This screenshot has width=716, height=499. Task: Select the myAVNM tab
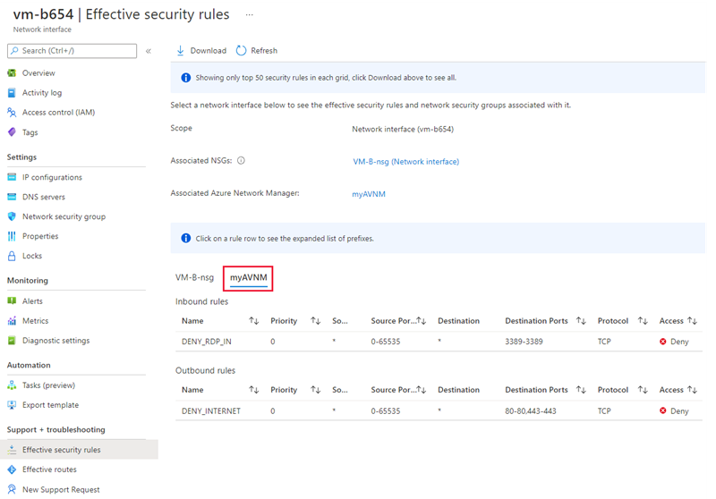248,278
